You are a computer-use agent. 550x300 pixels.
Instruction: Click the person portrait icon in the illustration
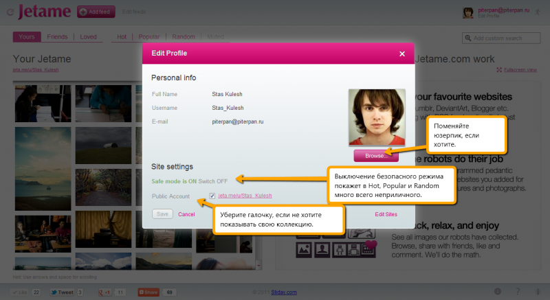tap(322, 250)
